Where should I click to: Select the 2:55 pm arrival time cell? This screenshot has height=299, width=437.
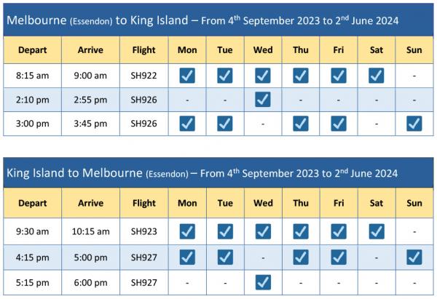point(90,99)
